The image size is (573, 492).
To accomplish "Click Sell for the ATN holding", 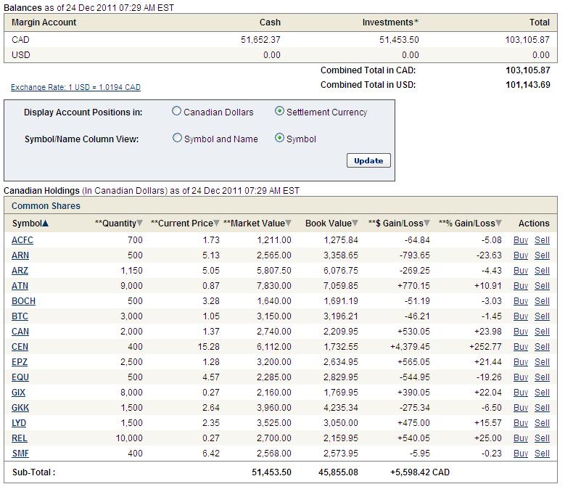I will [x=542, y=286].
